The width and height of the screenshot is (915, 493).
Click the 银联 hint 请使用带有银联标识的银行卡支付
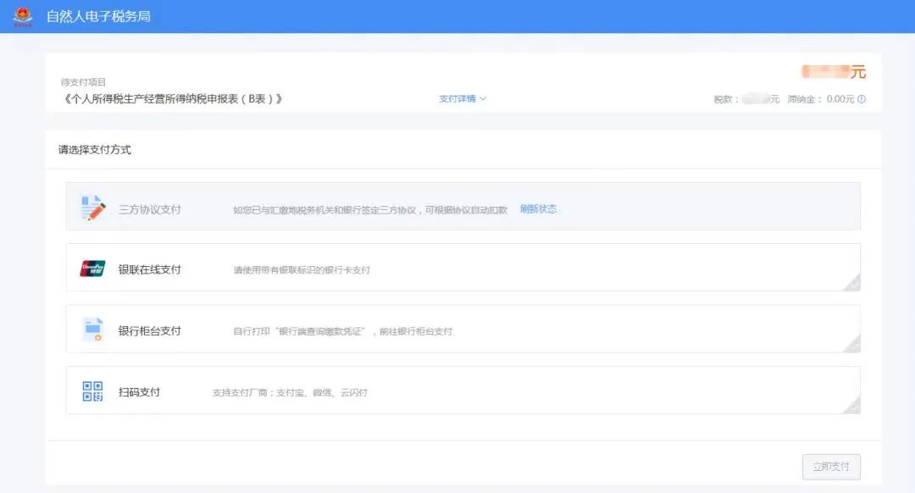[x=302, y=270]
